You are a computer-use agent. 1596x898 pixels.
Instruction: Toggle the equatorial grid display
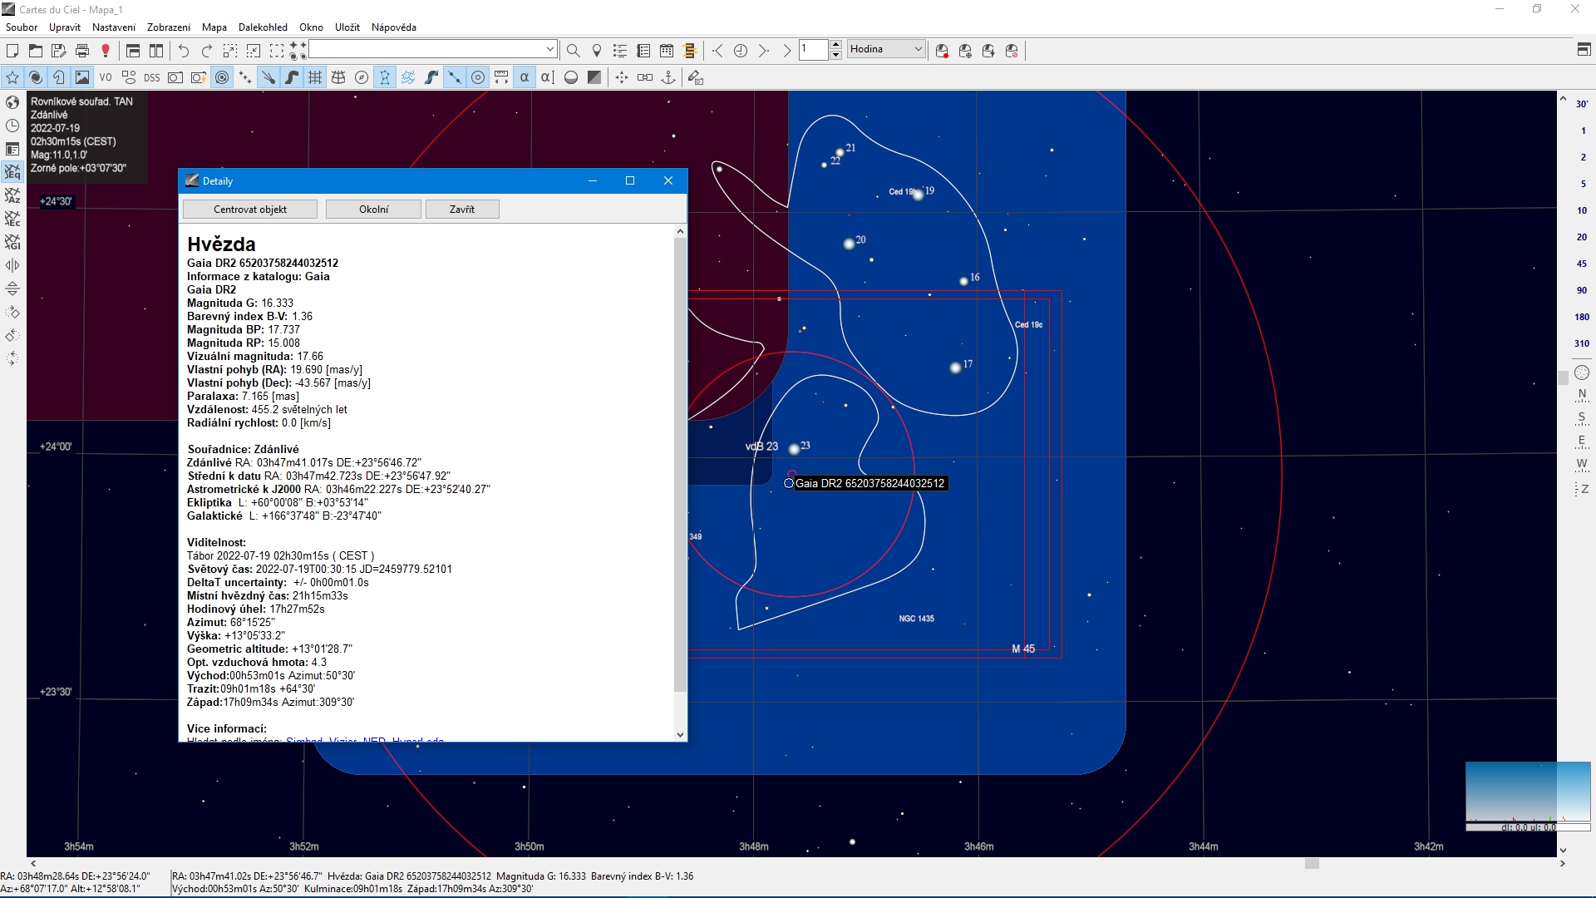click(x=315, y=77)
